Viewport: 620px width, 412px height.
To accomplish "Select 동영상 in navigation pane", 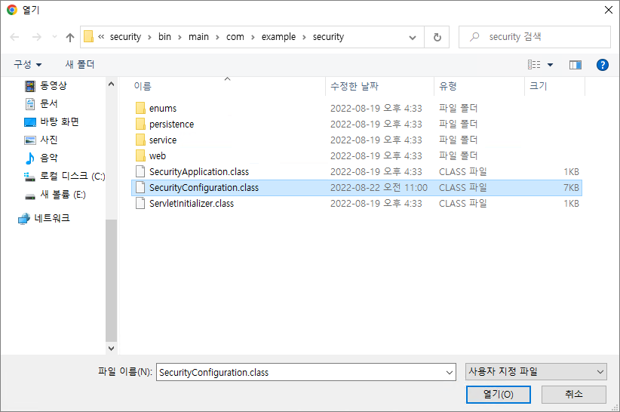I will [54, 85].
